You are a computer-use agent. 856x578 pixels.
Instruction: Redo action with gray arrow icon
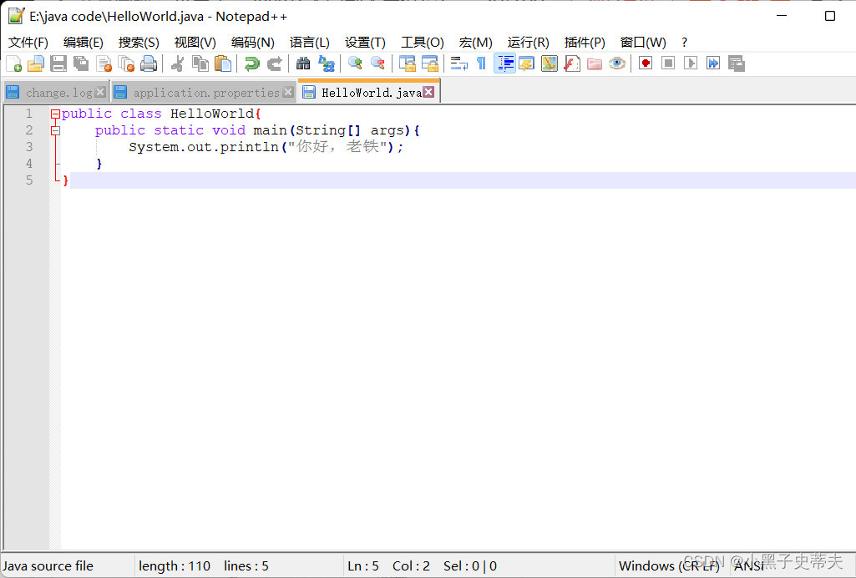tap(274, 63)
